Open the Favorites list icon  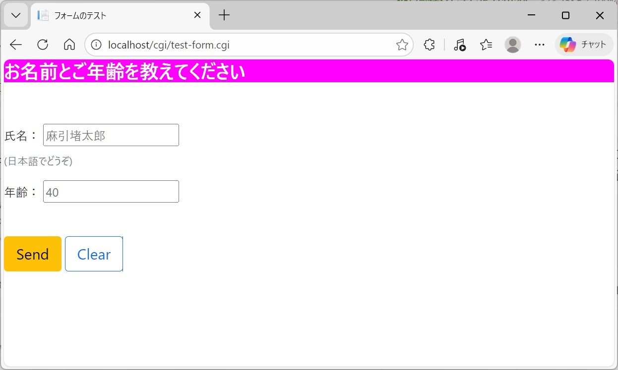click(x=486, y=45)
